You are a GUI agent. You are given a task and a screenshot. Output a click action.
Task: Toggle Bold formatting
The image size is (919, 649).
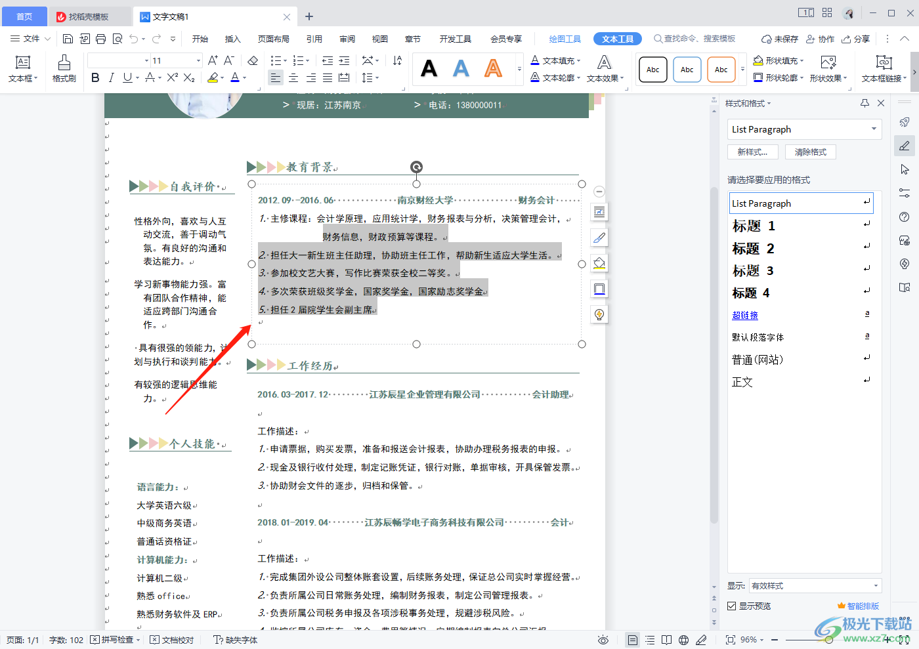coord(95,77)
